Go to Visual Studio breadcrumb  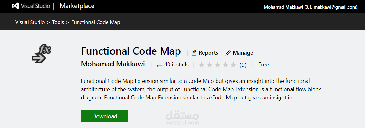(30, 22)
